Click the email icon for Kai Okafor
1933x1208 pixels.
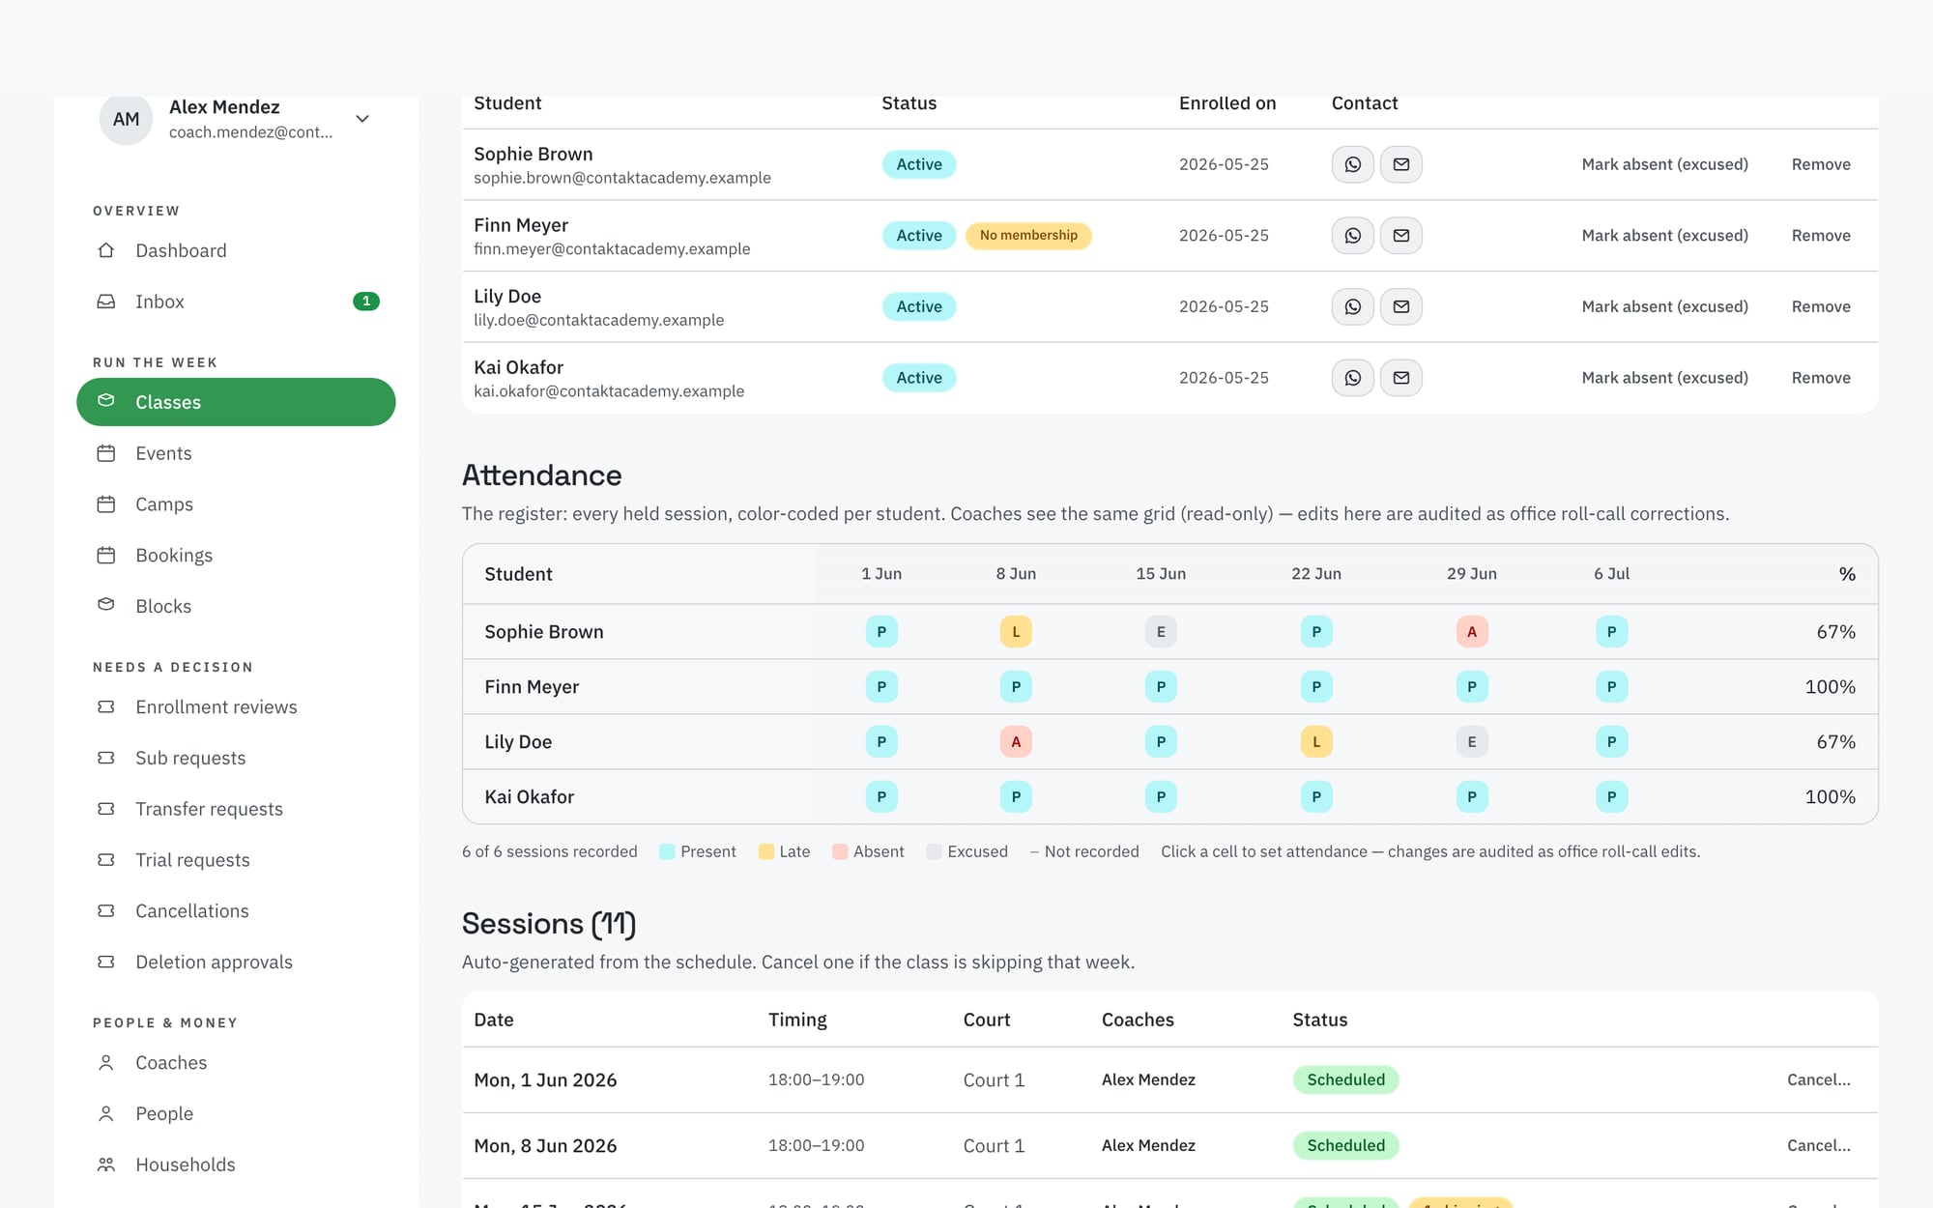1400,378
